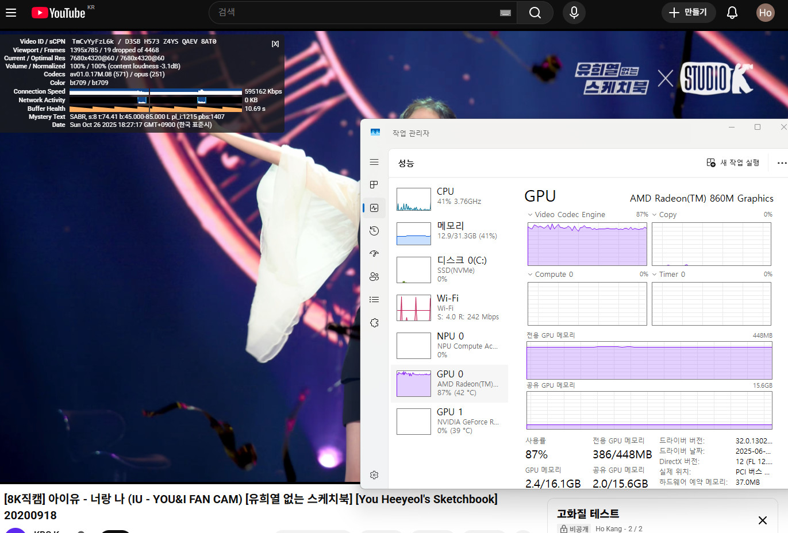The width and height of the screenshot is (788, 533).
Task: Open Task Manager settings gear
Action: pos(374,475)
